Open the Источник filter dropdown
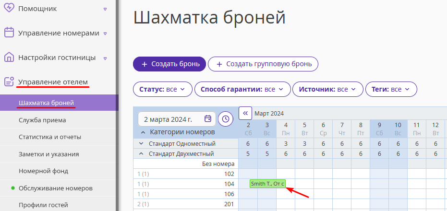Viewport: 447px width, 211px height. (x=328, y=89)
